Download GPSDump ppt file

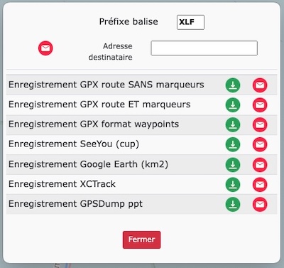[x=233, y=204]
